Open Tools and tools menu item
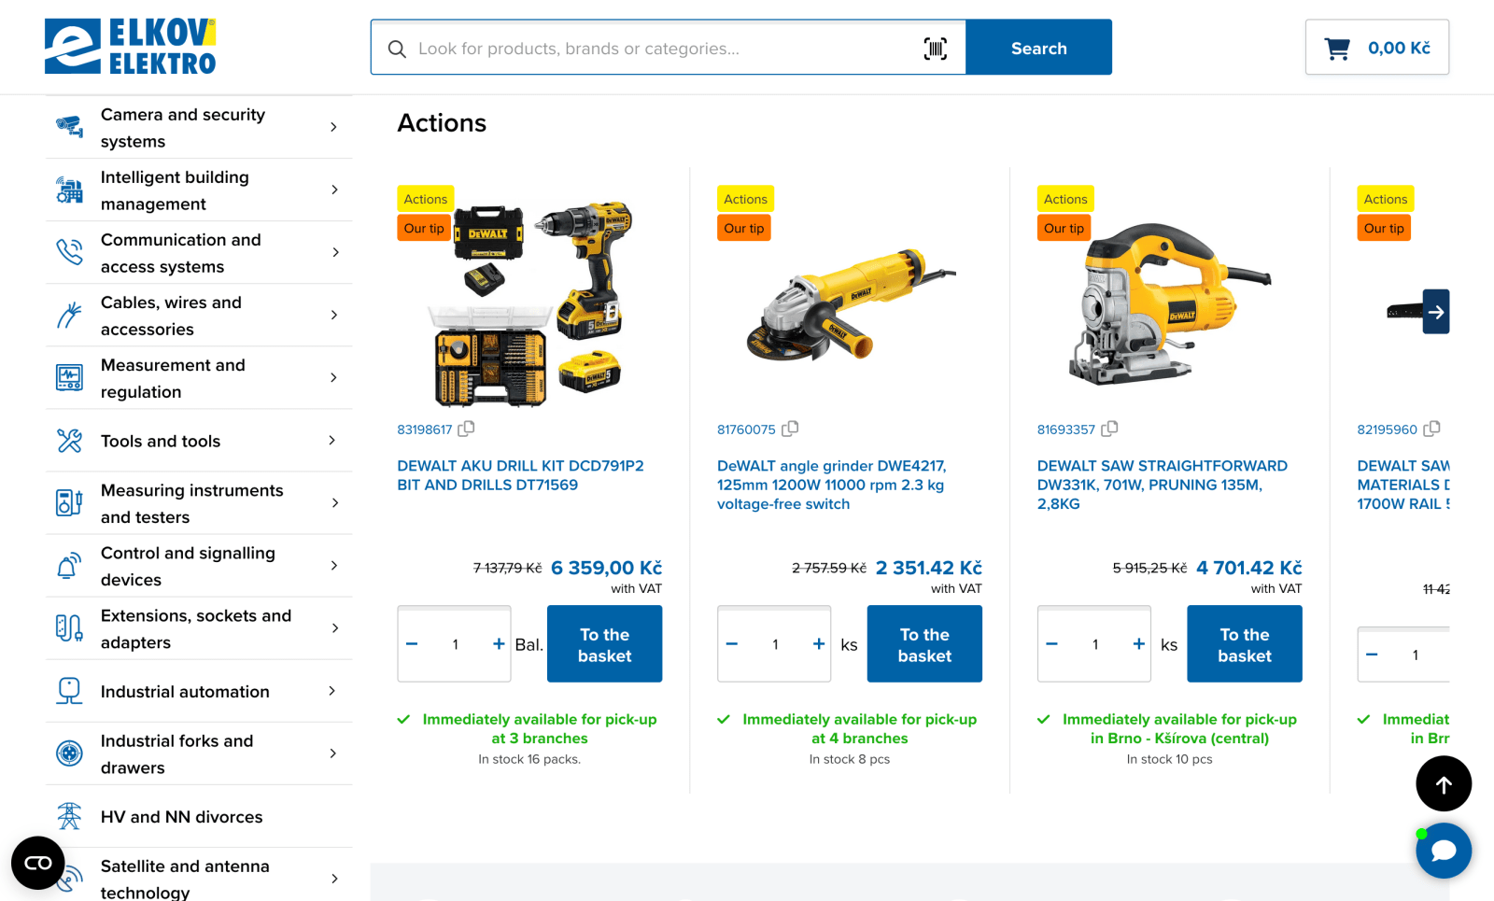The height and width of the screenshot is (901, 1494). pyautogui.click(x=161, y=442)
